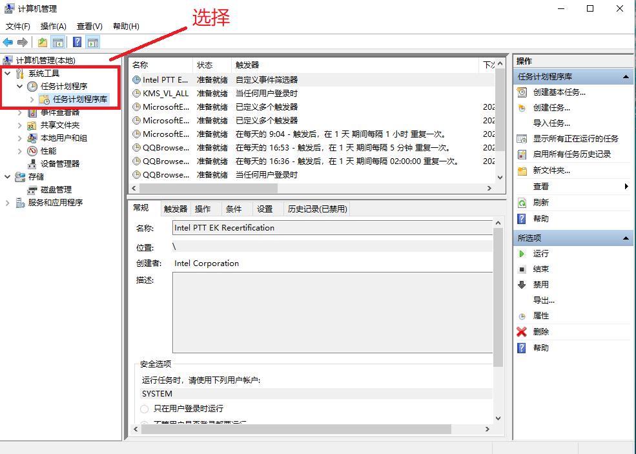The height and width of the screenshot is (454, 636).
Task: Choose the 不管用户是否登录都要运行 option
Action: coord(144,421)
